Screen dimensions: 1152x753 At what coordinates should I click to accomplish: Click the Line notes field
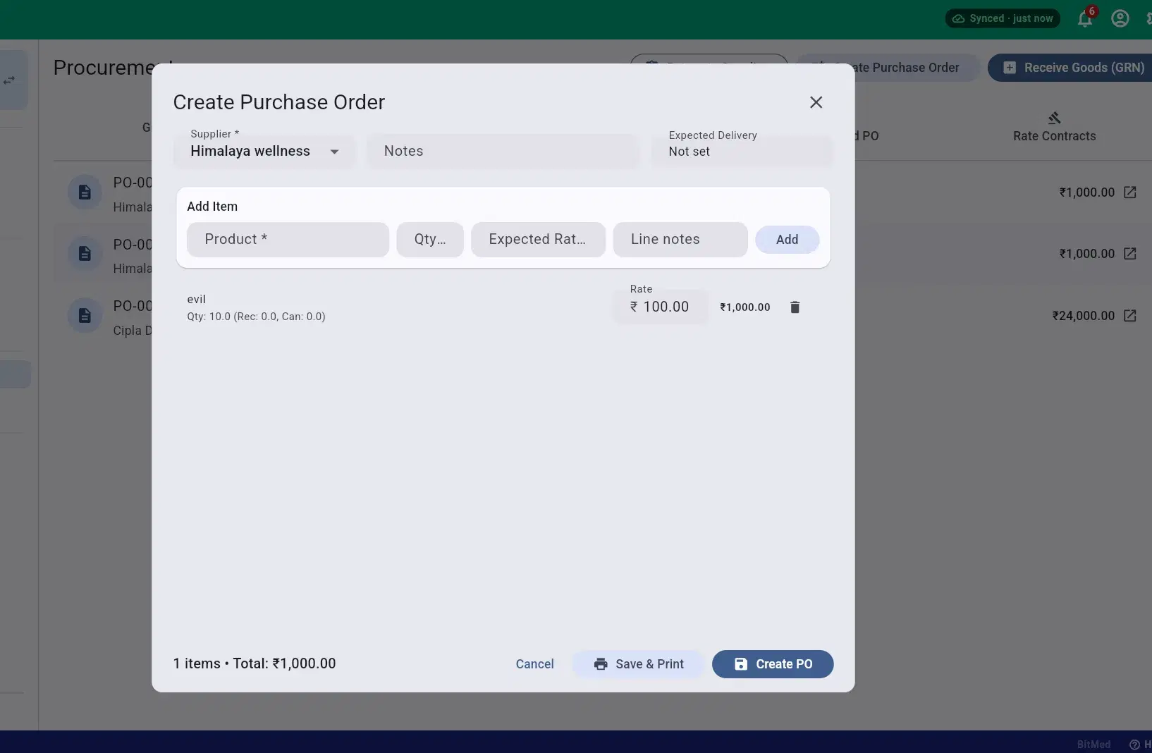tap(680, 240)
